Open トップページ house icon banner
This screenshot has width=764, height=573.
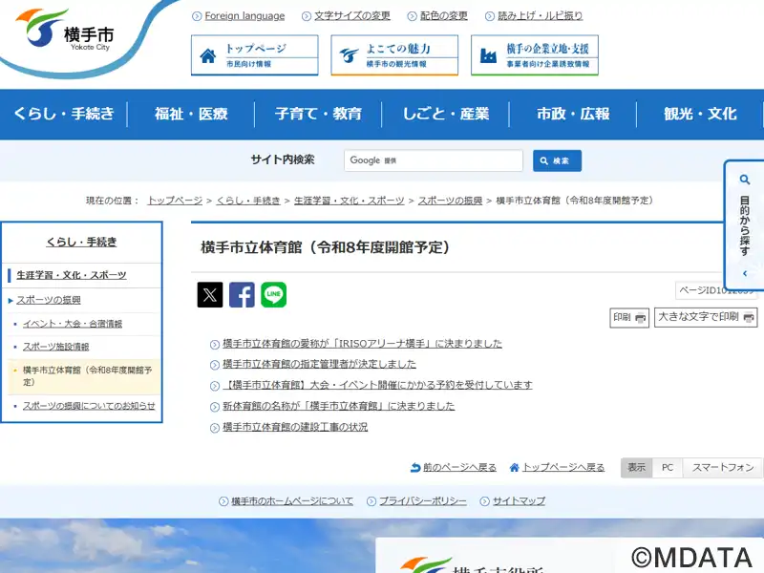[254, 55]
